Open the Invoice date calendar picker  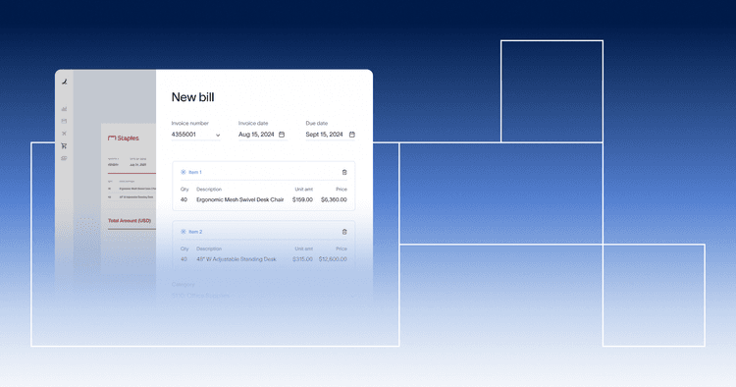[282, 135]
